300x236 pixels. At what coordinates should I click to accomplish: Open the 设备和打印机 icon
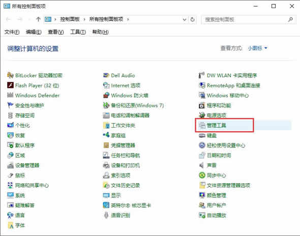coord(106,165)
